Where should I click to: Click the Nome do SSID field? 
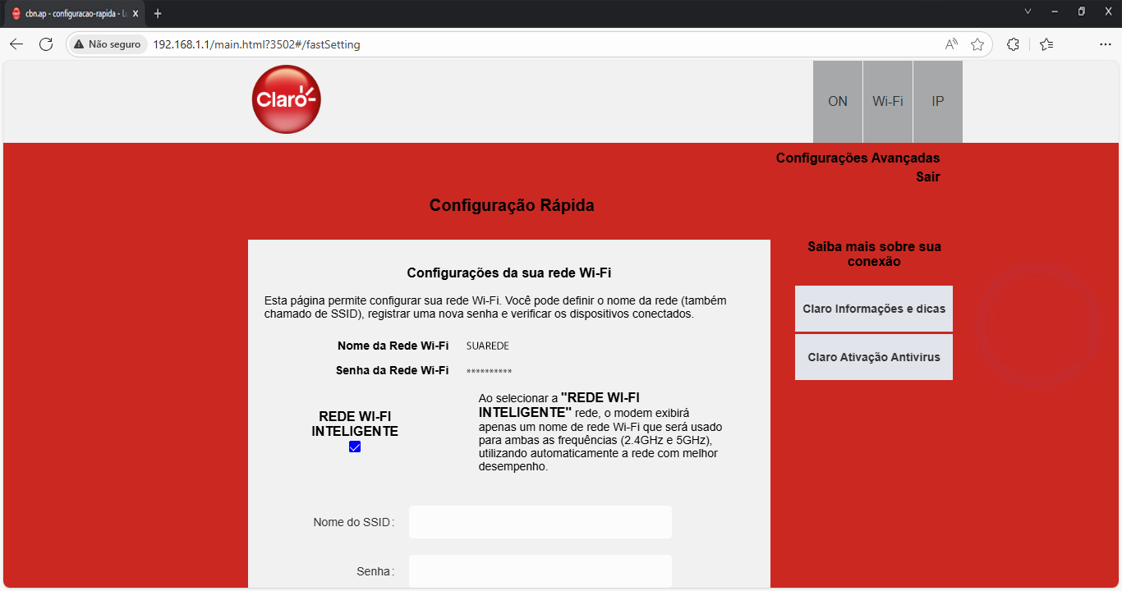pyautogui.click(x=540, y=522)
